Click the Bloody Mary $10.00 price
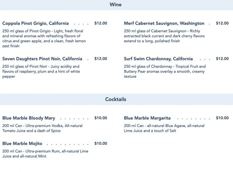 (x=101, y=118)
